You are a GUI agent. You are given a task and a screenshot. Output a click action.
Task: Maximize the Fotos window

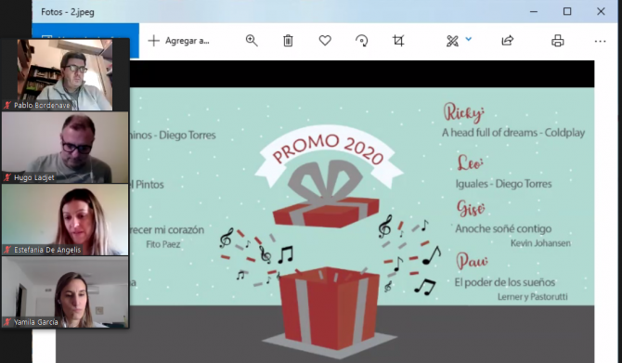[x=567, y=11]
